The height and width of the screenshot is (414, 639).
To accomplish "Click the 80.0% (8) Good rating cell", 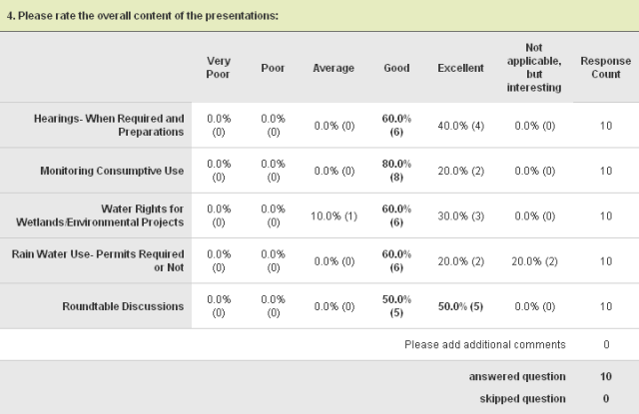I will [396, 171].
